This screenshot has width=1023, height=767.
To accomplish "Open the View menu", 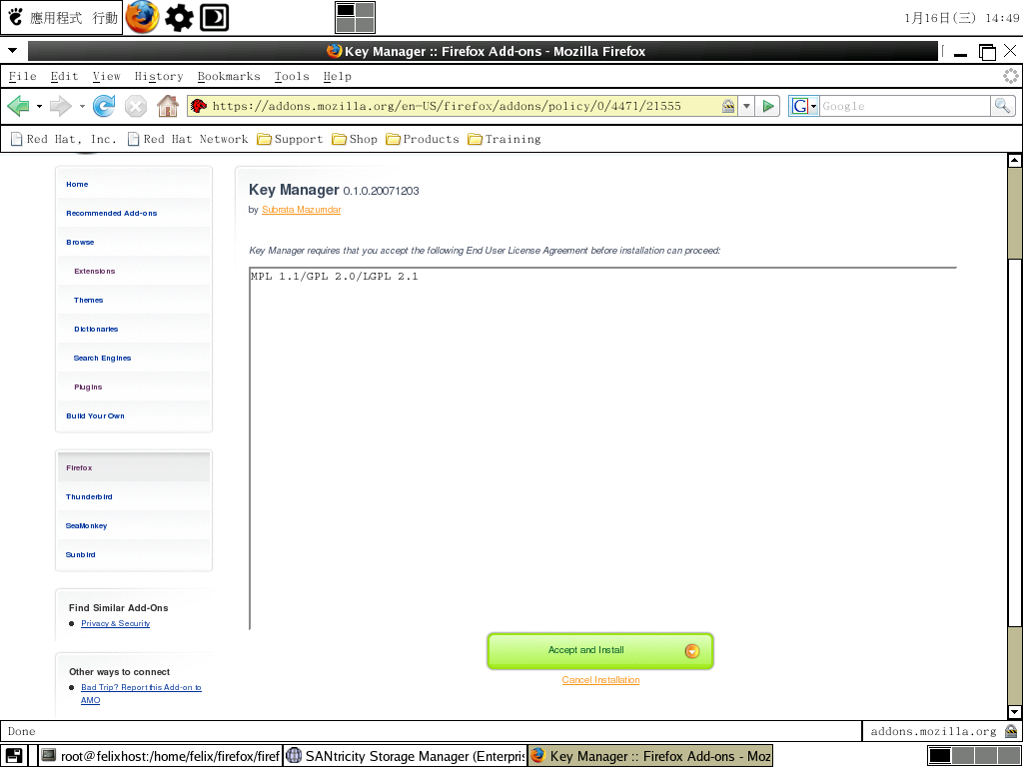I will pyautogui.click(x=106, y=76).
